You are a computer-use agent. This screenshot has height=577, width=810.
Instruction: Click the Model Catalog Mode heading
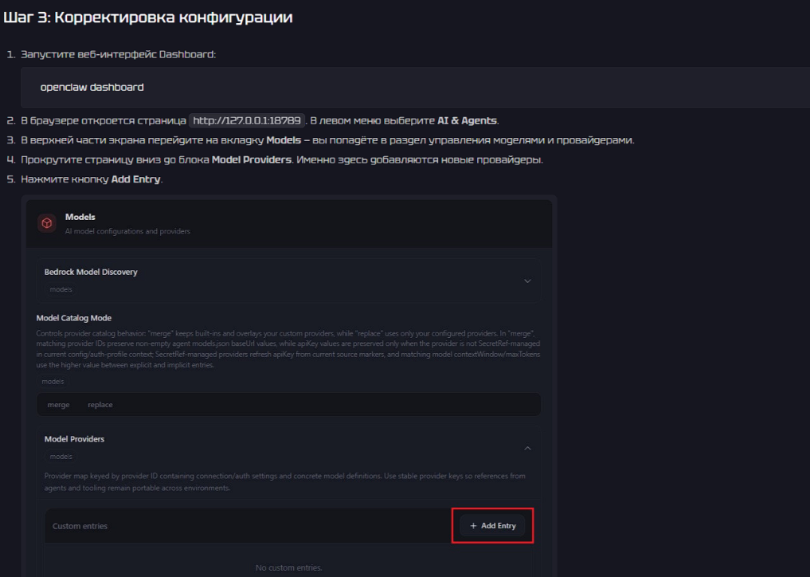(x=74, y=318)
